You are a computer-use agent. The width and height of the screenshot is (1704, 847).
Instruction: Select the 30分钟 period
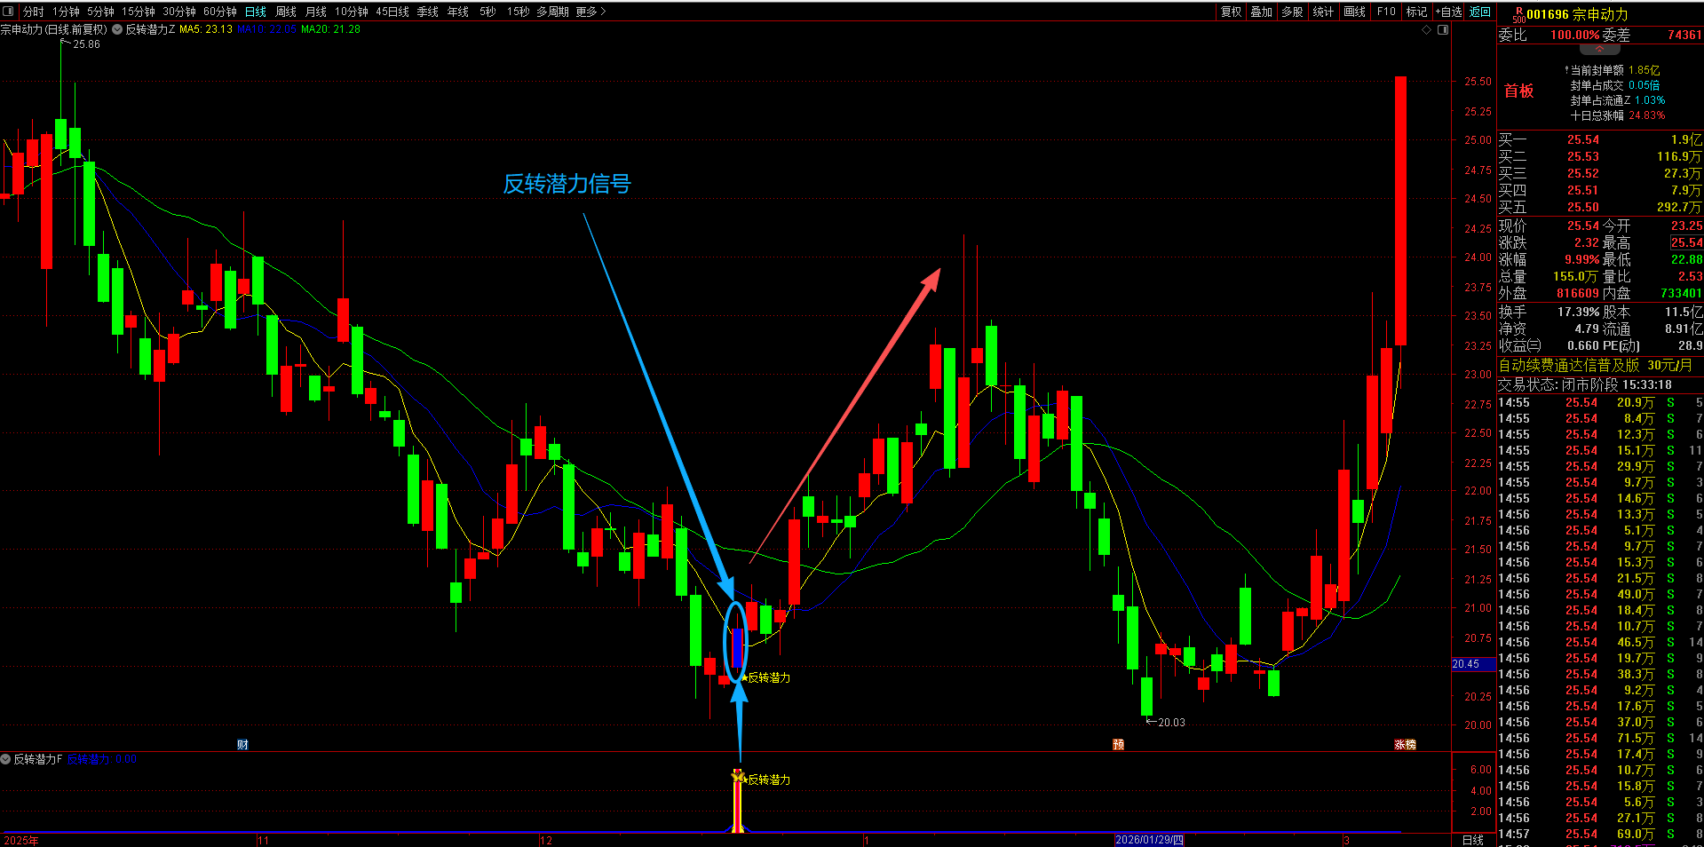pyautogui.click(x=179, y=12)
